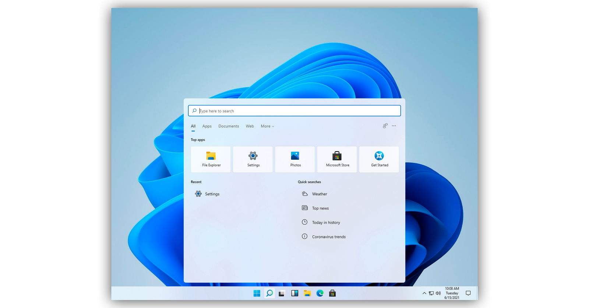Switch to the Documents search tab
Viewport: 589px width, 308px height.
pos(229,126)
